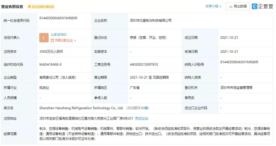Click company name 深圳市汉盛制冷科技有限公司
The image size is (276, 146).
pyautogui.click(x=150, y=20)
